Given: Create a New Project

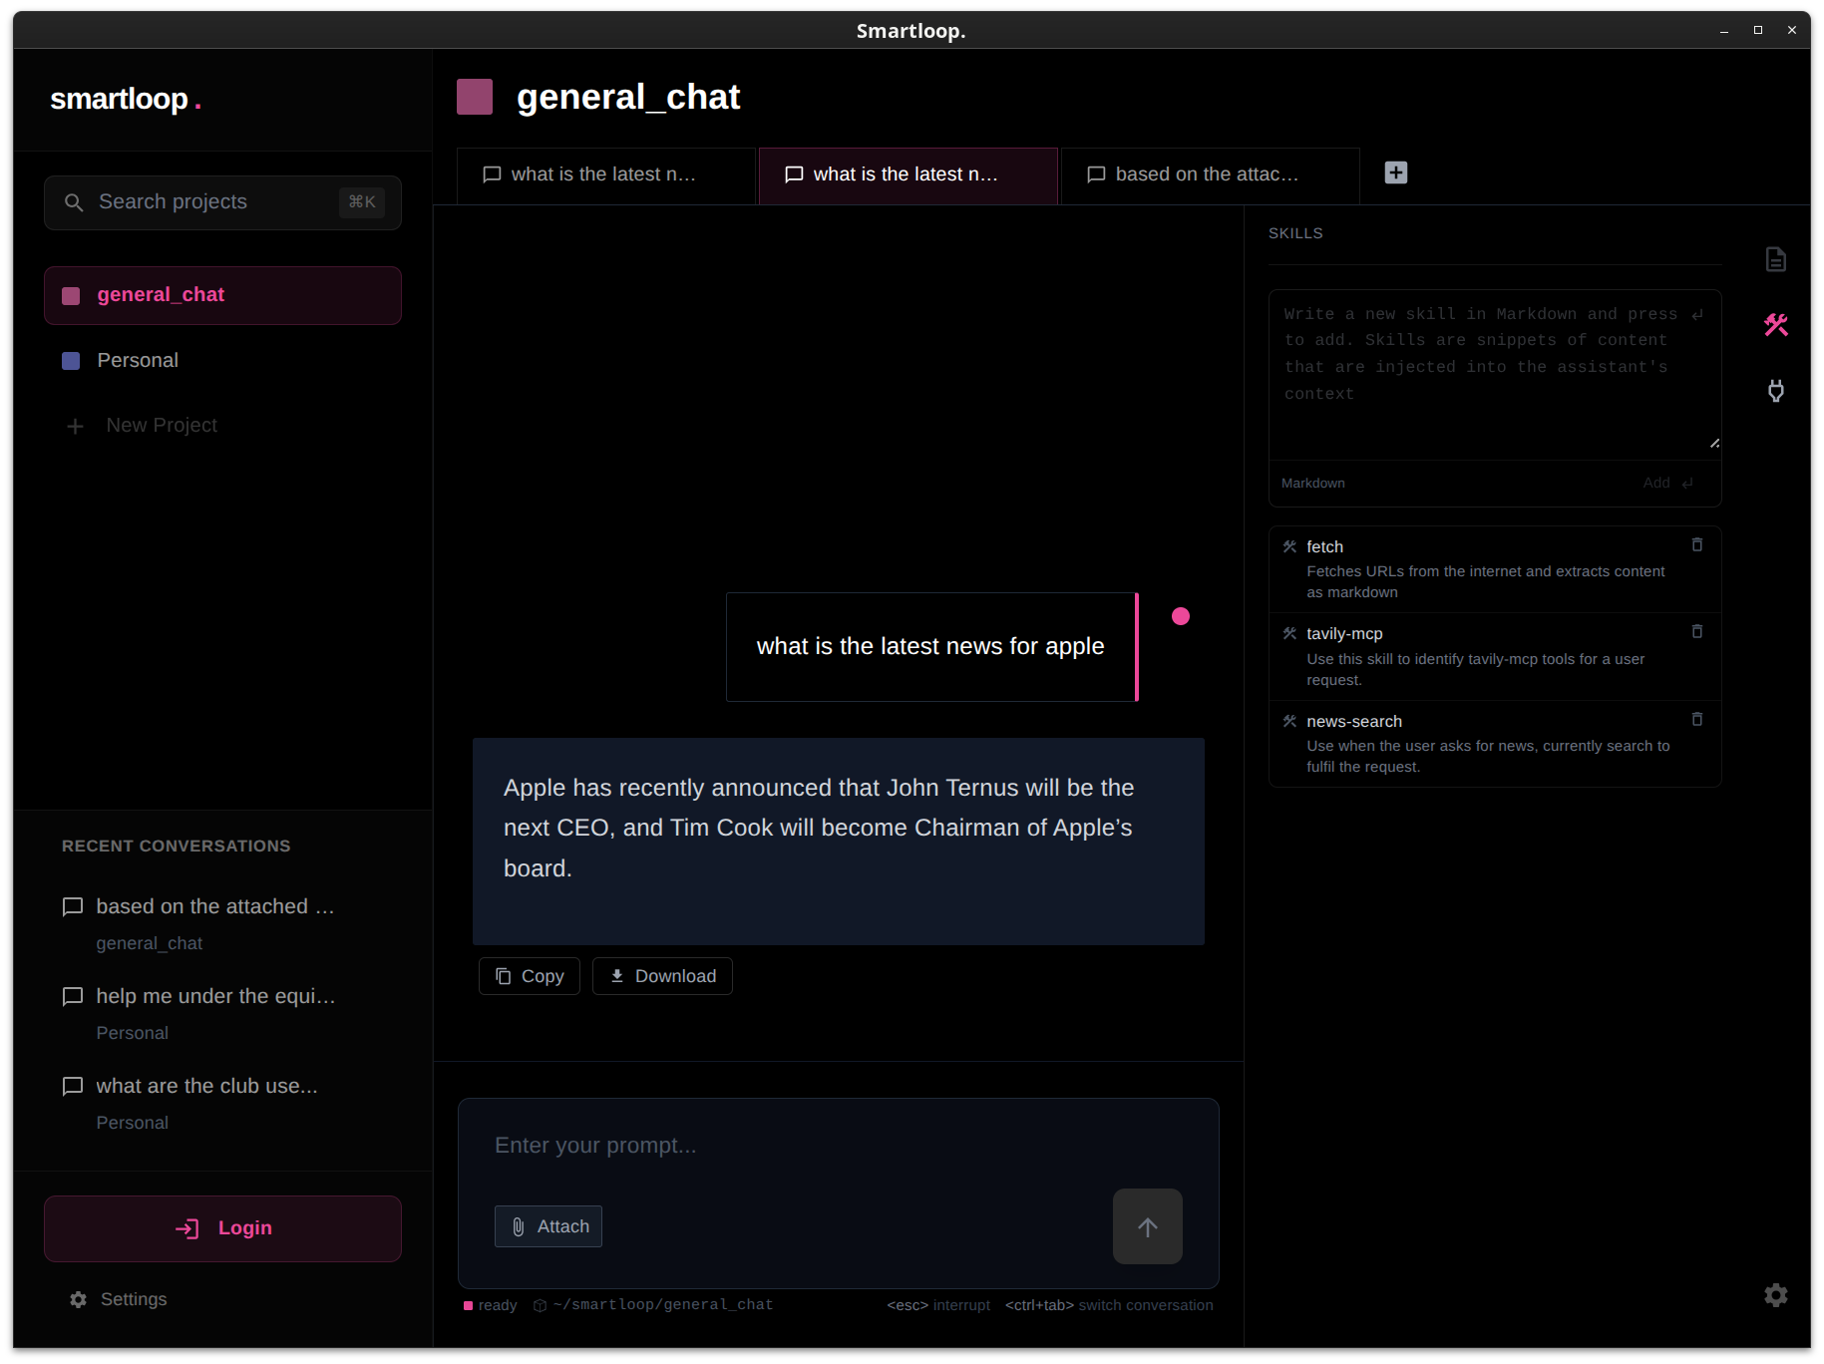Looking at the screenshot, I should [222, 426].
